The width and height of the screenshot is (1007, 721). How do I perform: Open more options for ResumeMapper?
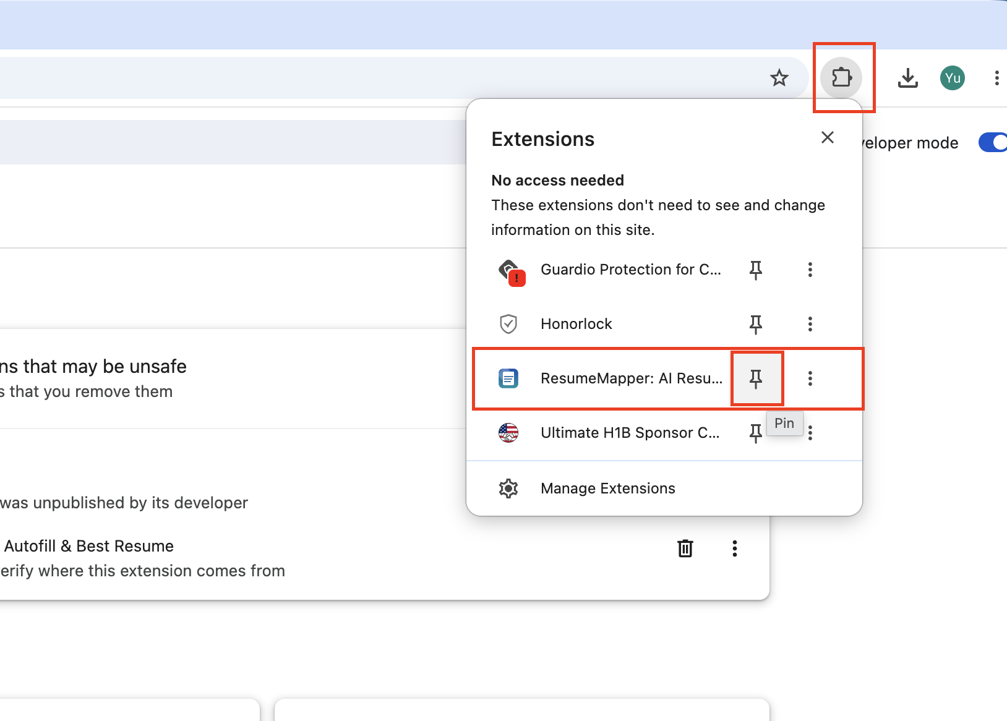point(810,378)
